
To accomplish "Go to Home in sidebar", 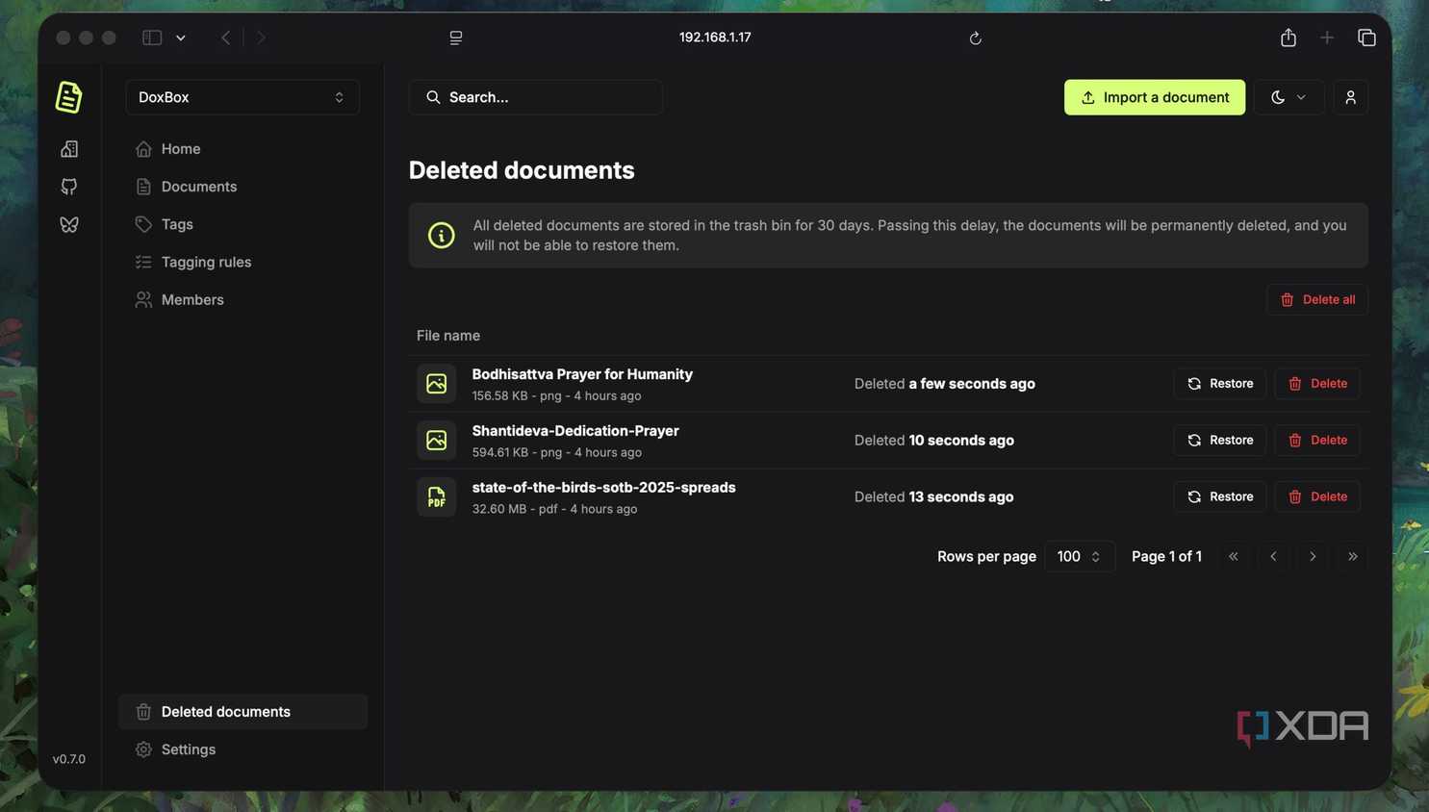I will point(242,149).
